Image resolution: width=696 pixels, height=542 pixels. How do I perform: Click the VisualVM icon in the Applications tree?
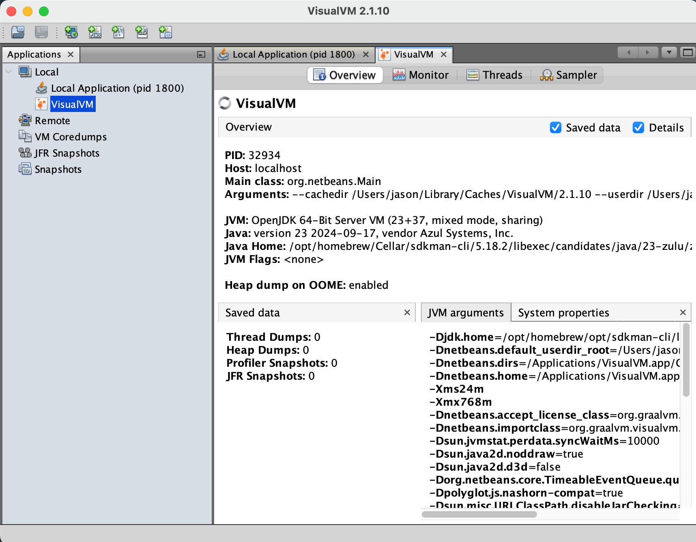point(41,104)
